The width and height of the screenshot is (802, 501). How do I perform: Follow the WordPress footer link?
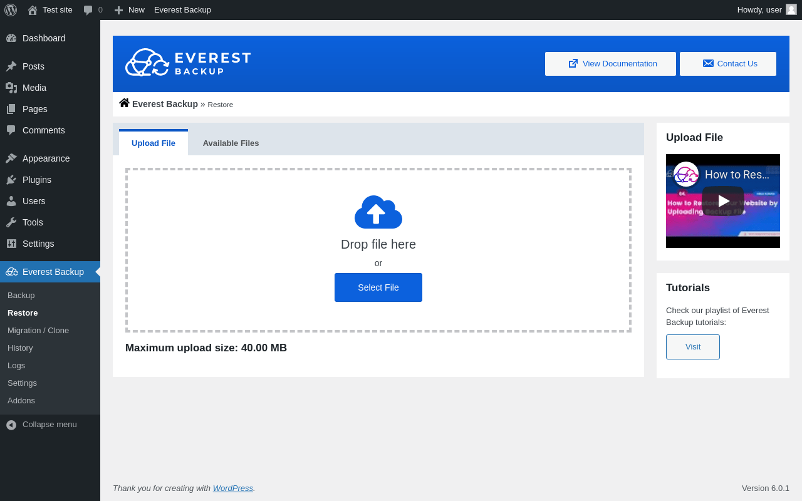pos(233,488)
